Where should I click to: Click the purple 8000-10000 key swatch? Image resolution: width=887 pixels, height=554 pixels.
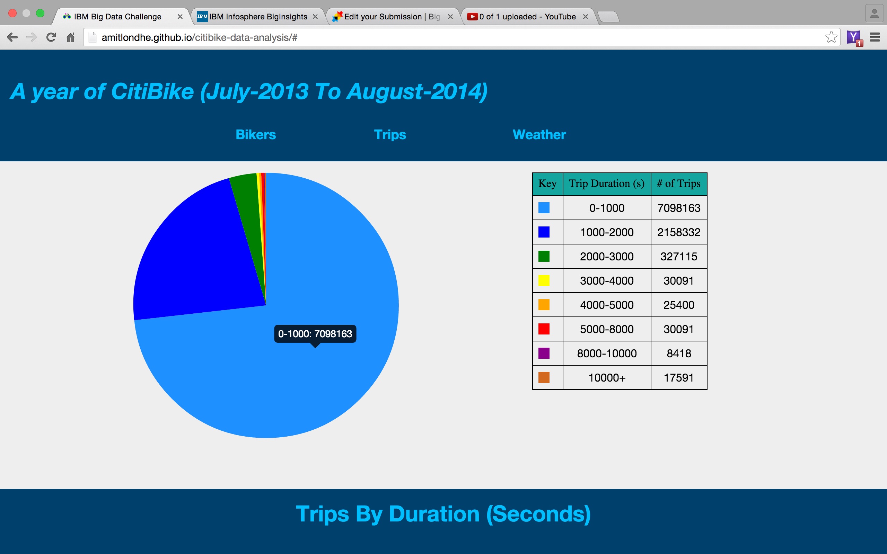(544, 353)
